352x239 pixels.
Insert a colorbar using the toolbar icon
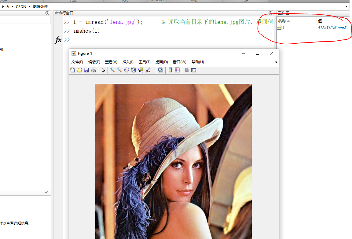[170, 70]
